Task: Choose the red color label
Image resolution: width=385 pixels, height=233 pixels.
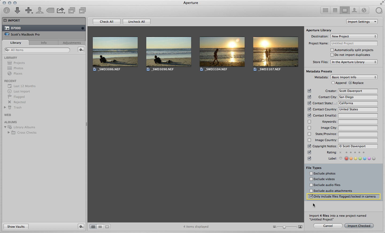Action: tap(346, 158)
